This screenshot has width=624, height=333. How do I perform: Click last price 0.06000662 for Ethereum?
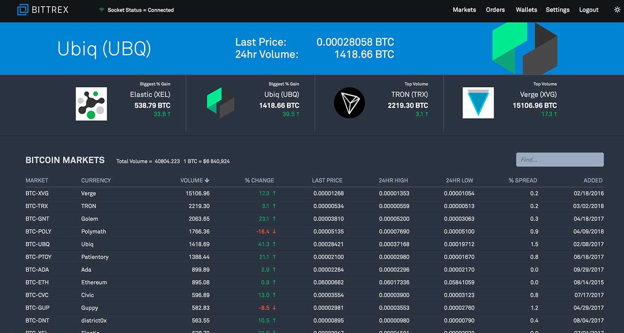click(x=328, y=282)
